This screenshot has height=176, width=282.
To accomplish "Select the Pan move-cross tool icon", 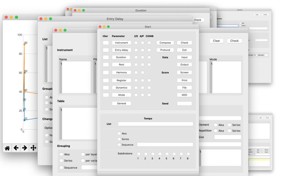I will point(33,148).
